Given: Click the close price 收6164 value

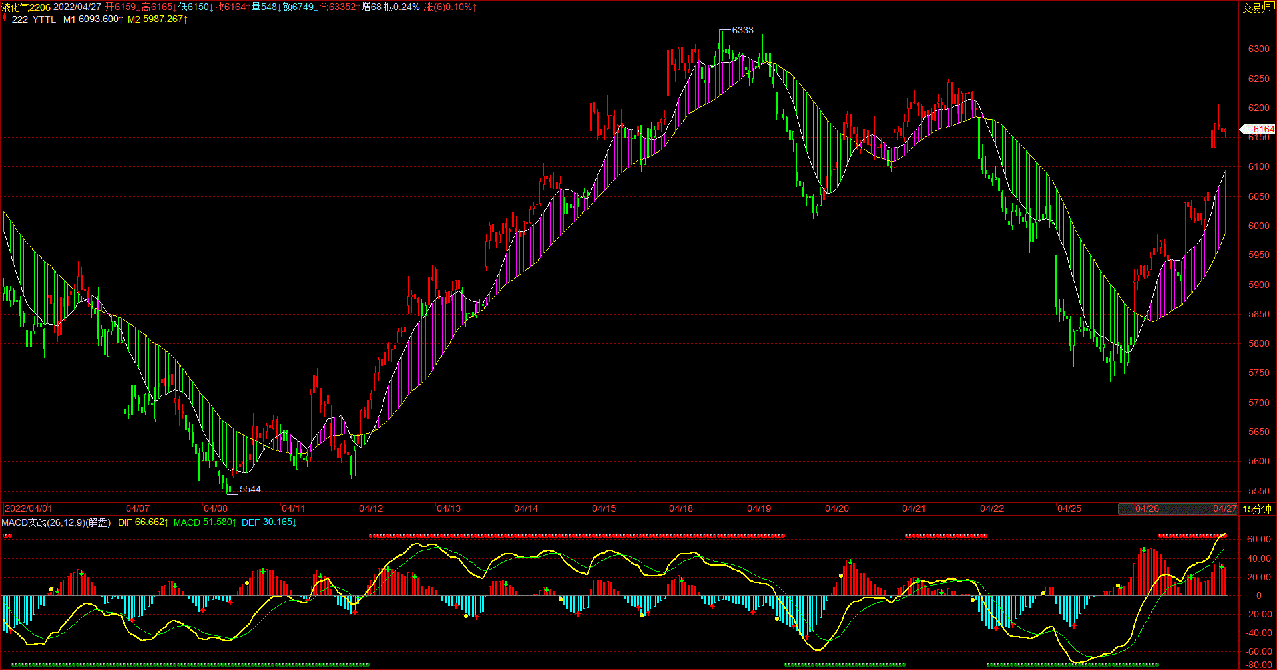Looking at the screenshot, I should point(232,7).
